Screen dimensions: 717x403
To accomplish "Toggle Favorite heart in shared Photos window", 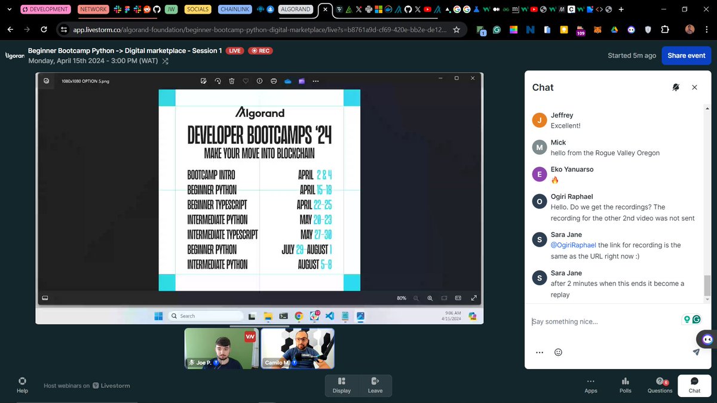I will pyautogui.click(x=246, y=81).
